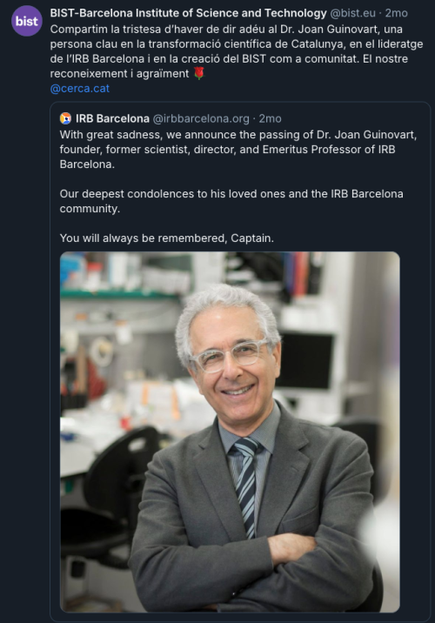Click the 'Our deepest condolences' paragraph
The width and height of the screenshot is (435, 623).
[x=231, y=201]
